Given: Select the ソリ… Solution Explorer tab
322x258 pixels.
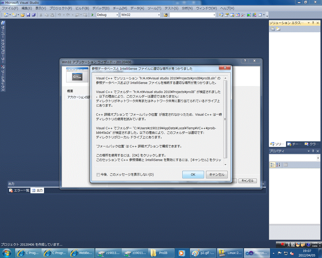Looking at the screenshot, I should click(277, 144).
